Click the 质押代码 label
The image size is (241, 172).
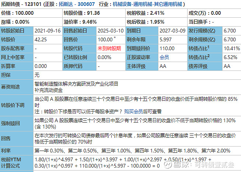coord(73,66)
